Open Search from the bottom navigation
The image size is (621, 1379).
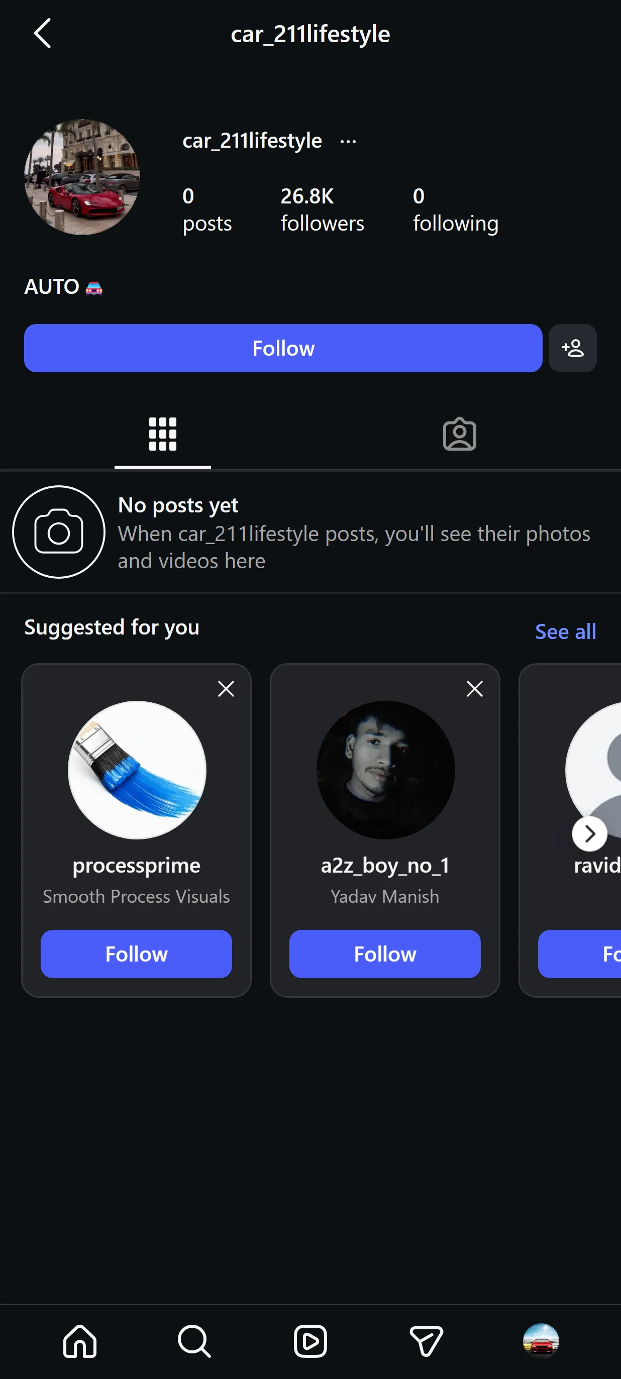[194, 1341]
